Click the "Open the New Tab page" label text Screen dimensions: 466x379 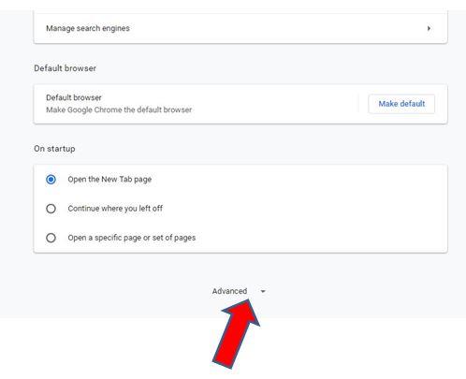click(x=109, y=180)
